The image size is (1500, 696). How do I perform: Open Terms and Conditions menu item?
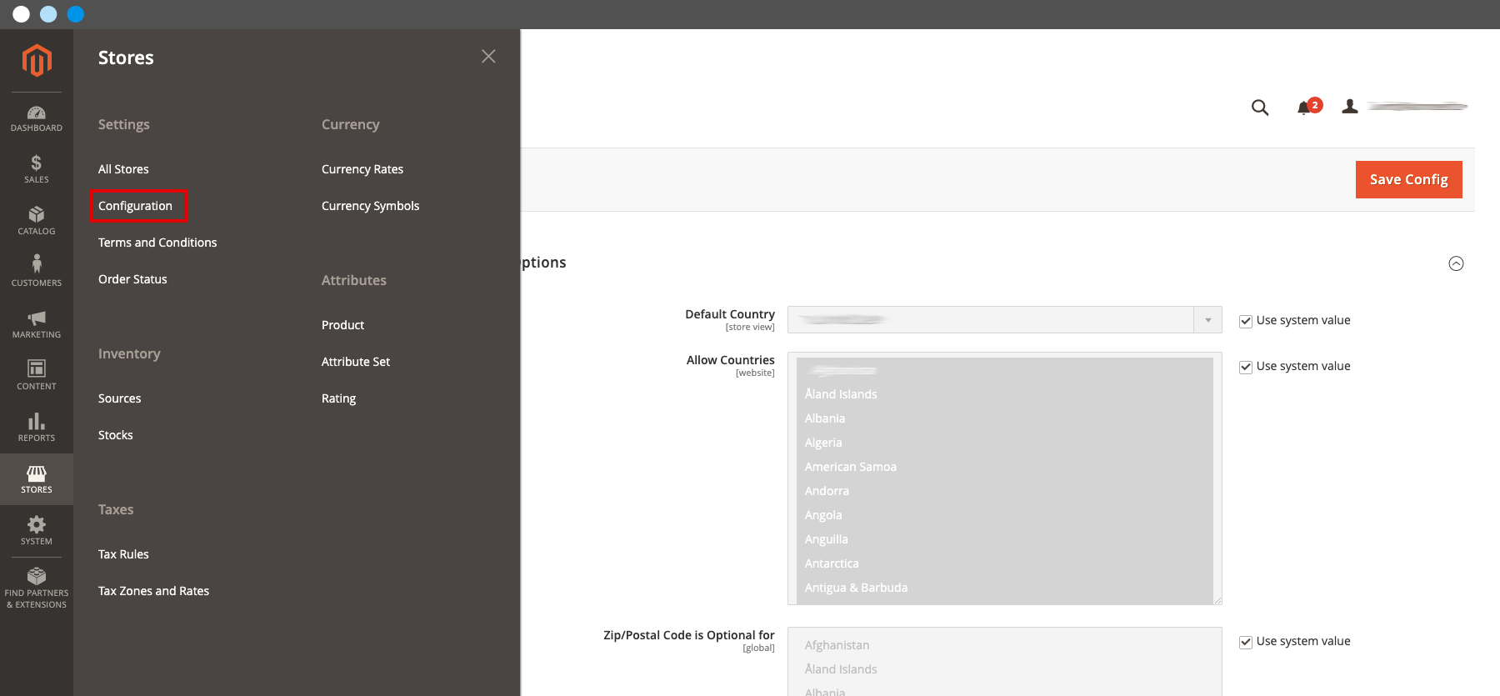click(157, 243)
